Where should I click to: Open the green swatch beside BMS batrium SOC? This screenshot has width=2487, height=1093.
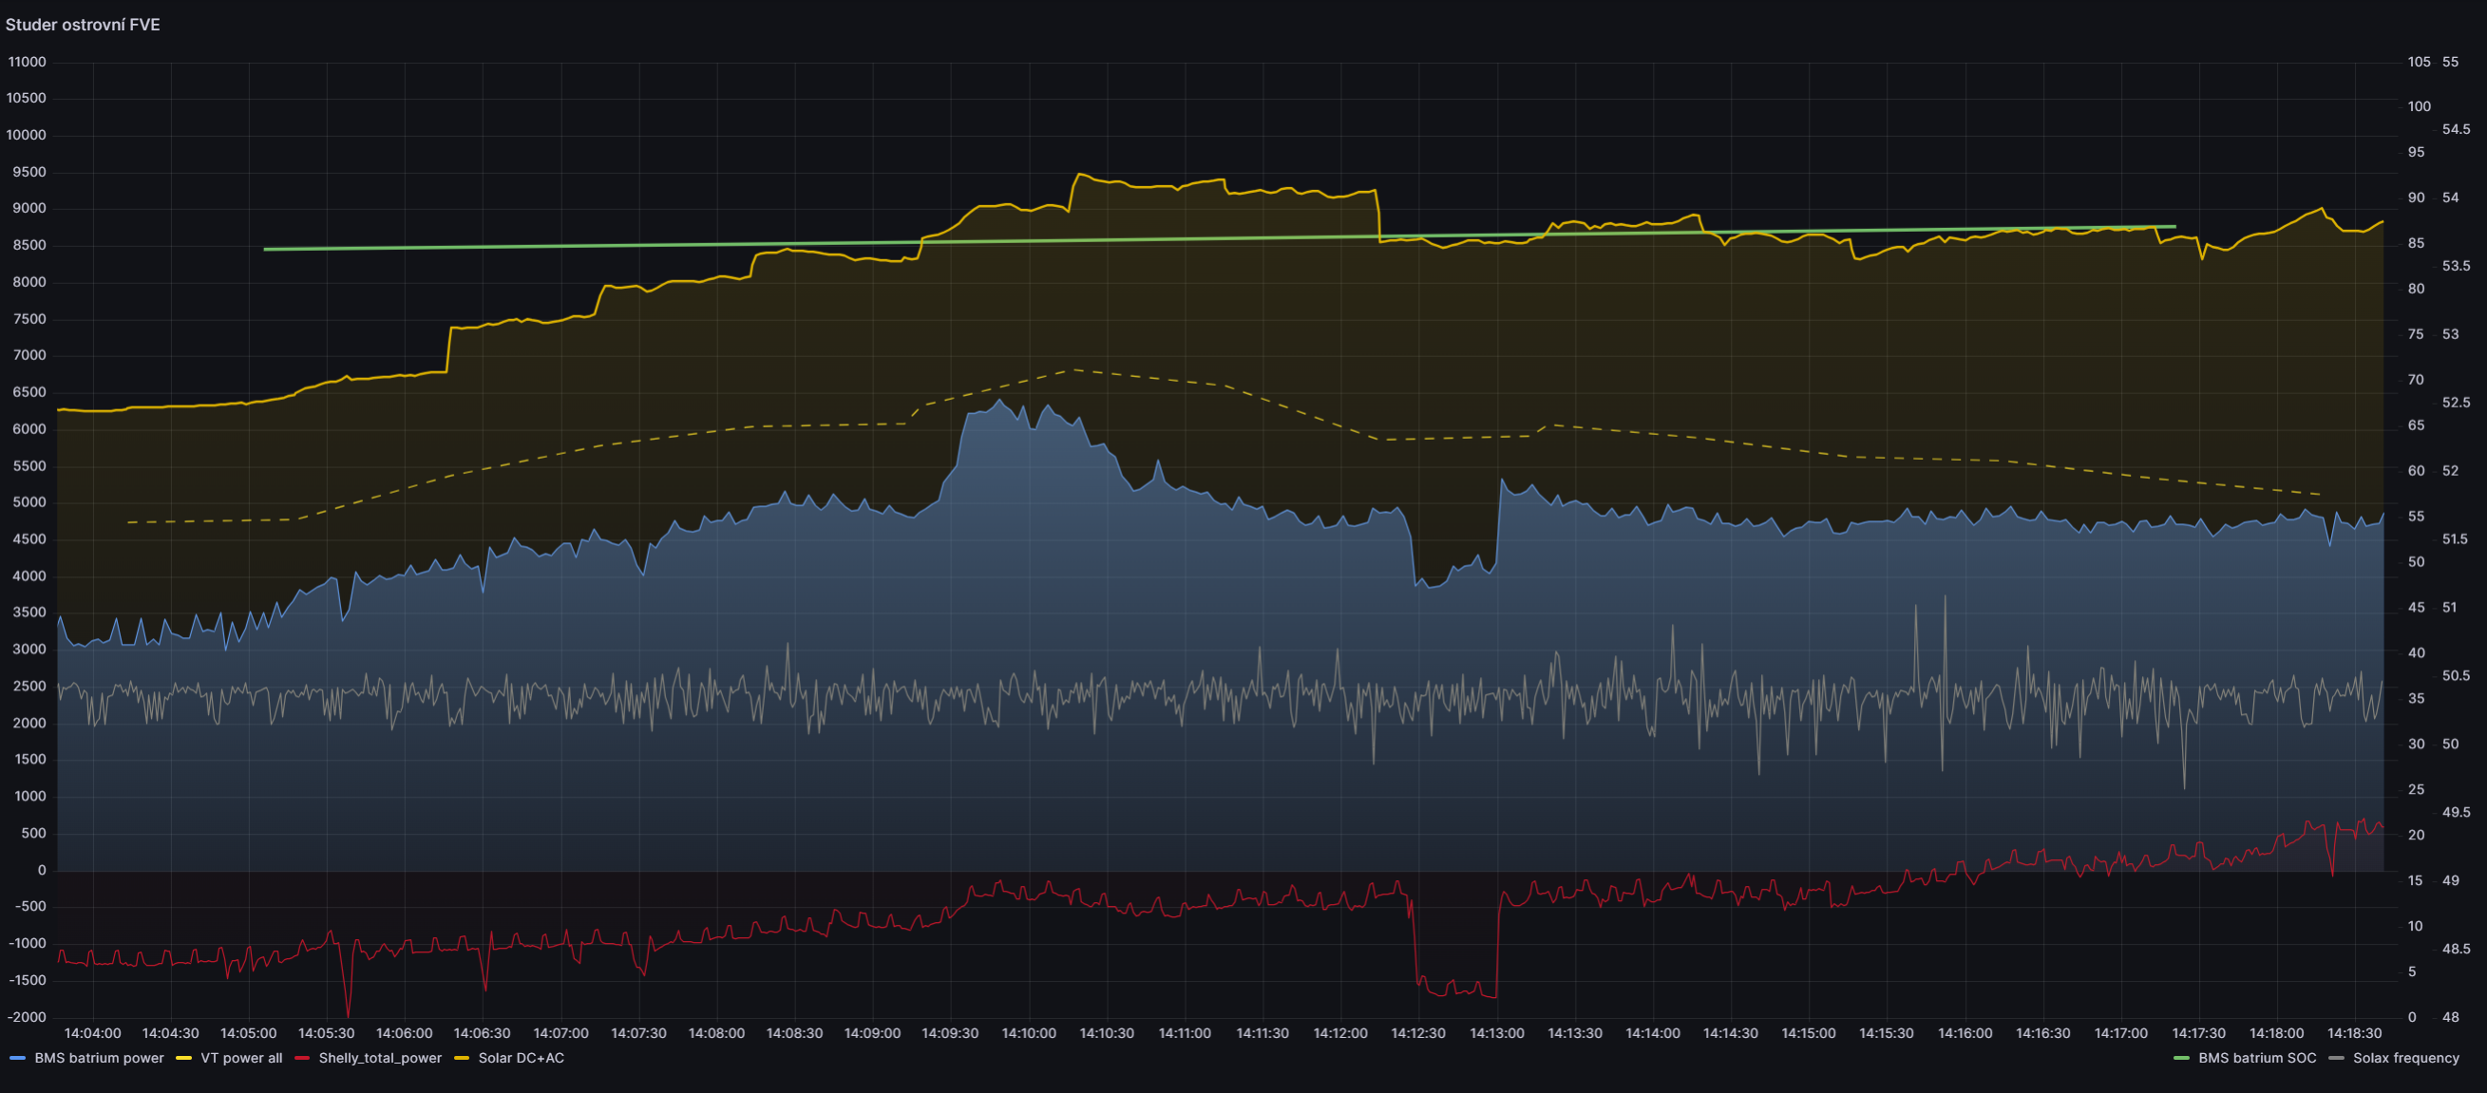click(x=2181, y=1058)
